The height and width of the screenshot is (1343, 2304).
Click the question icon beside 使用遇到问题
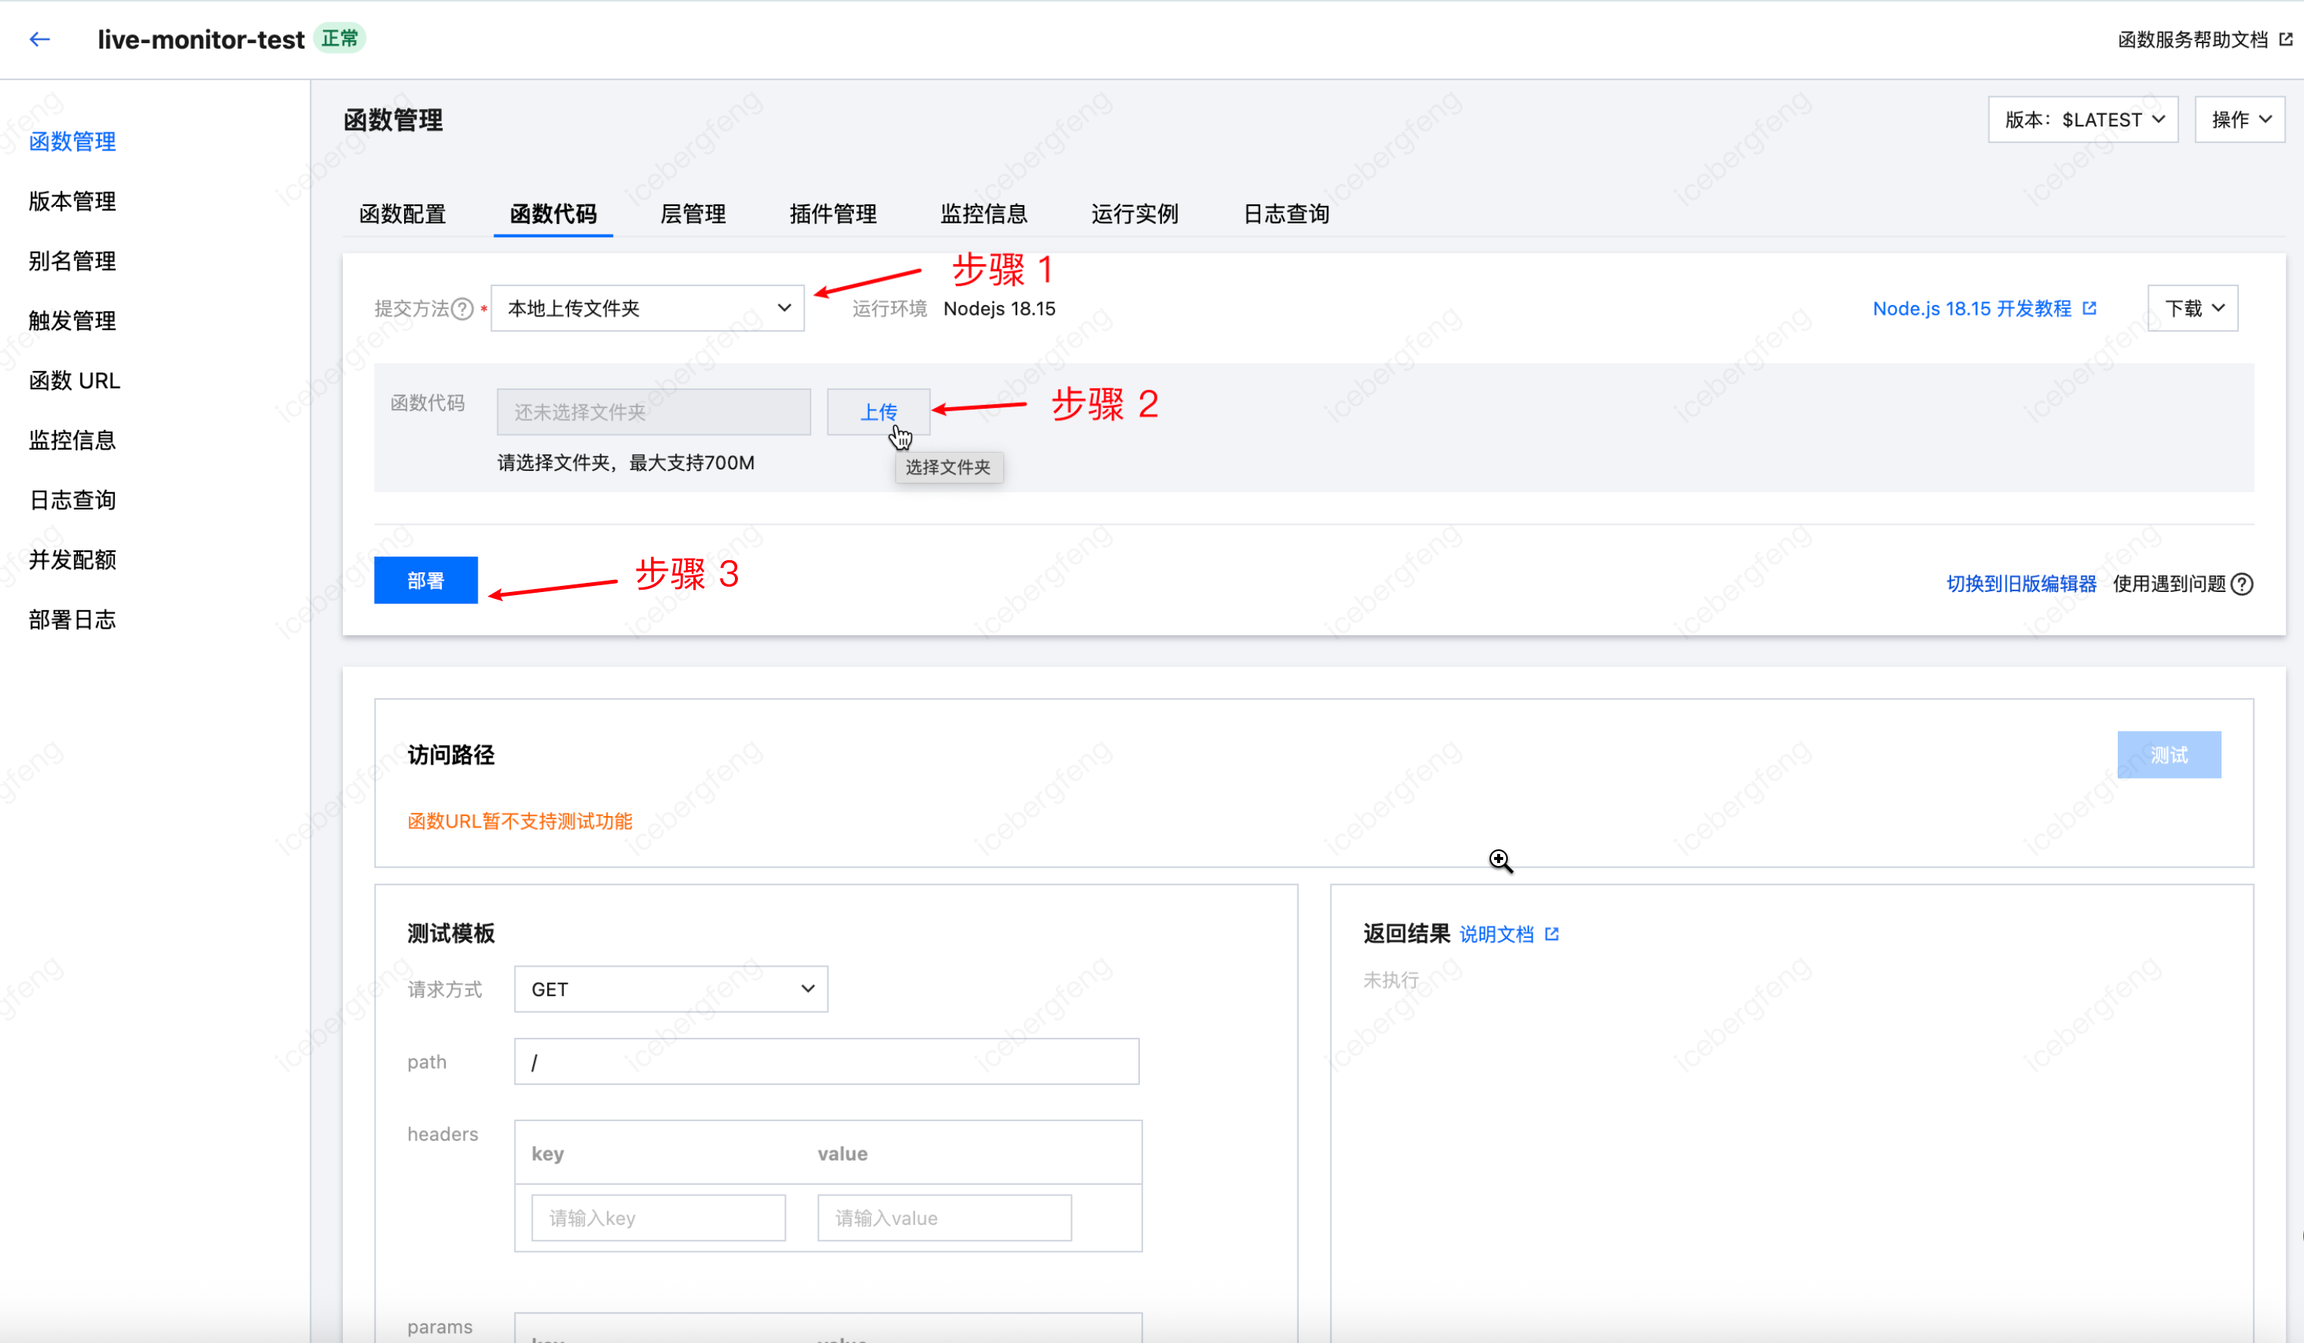pos(2242,584)
